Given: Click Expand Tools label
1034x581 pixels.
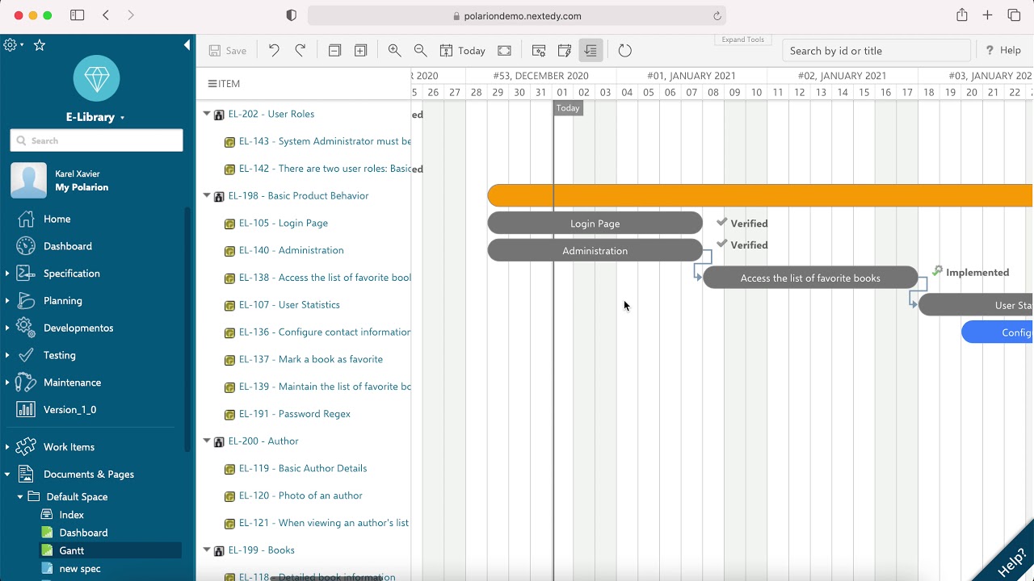Looking at the screenshot, I should [x=743, y=40].
